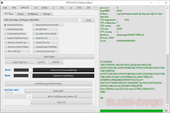
Task: Open the SPD tab
Action: pyautogui.click(x=89, y=8)
